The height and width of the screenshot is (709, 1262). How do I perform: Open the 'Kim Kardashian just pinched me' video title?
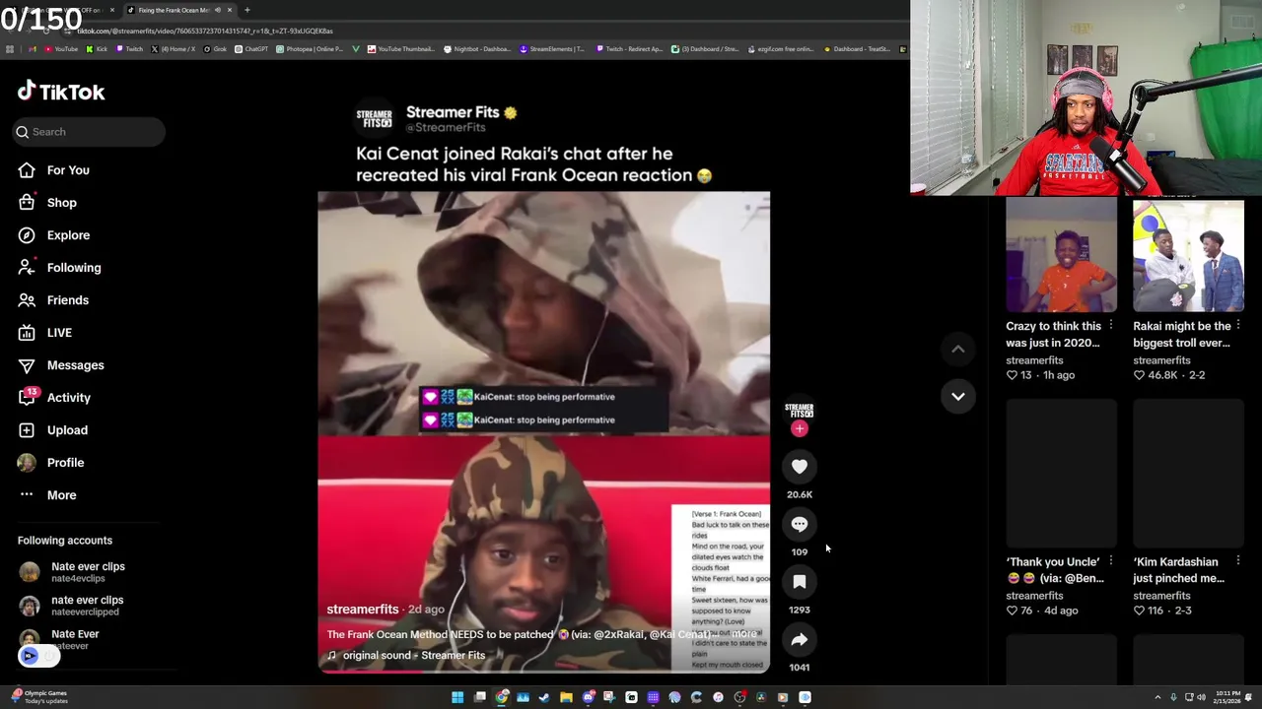(x=1179, y=570)
